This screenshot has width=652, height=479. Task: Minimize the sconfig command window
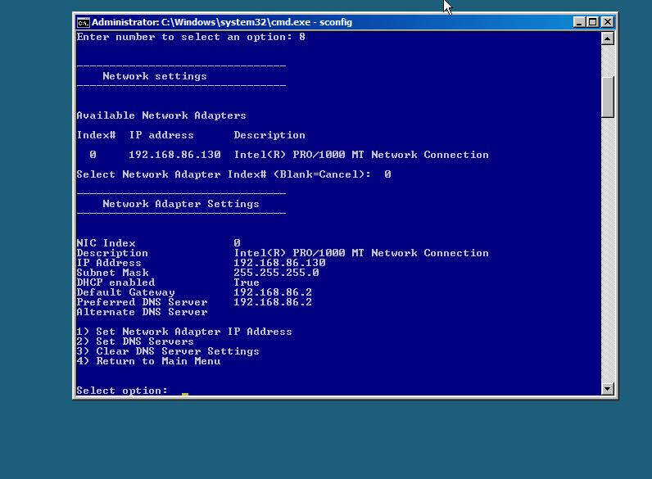click(579, 22)
